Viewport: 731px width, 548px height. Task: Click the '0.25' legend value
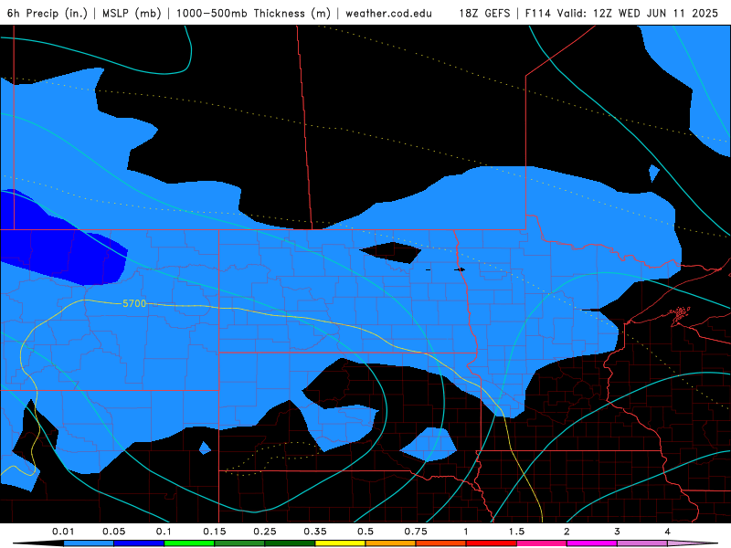point(265,532)
